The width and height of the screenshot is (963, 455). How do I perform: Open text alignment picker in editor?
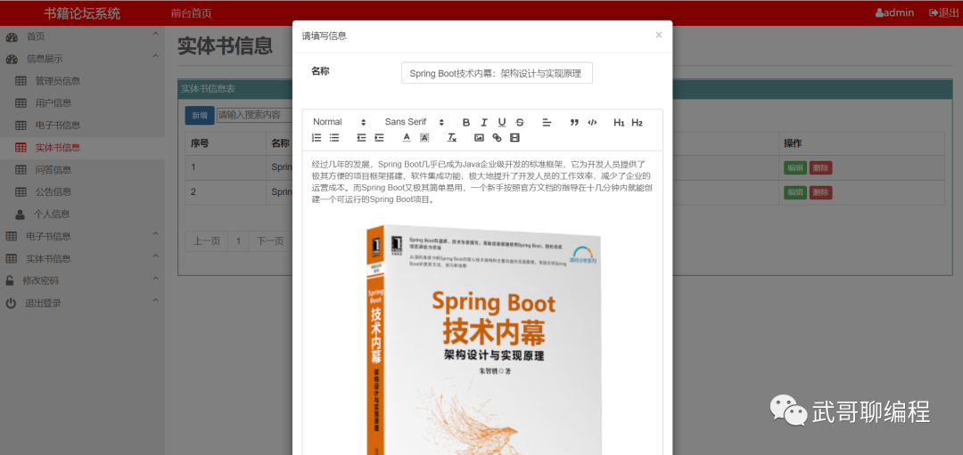click(x=547, y=122)
